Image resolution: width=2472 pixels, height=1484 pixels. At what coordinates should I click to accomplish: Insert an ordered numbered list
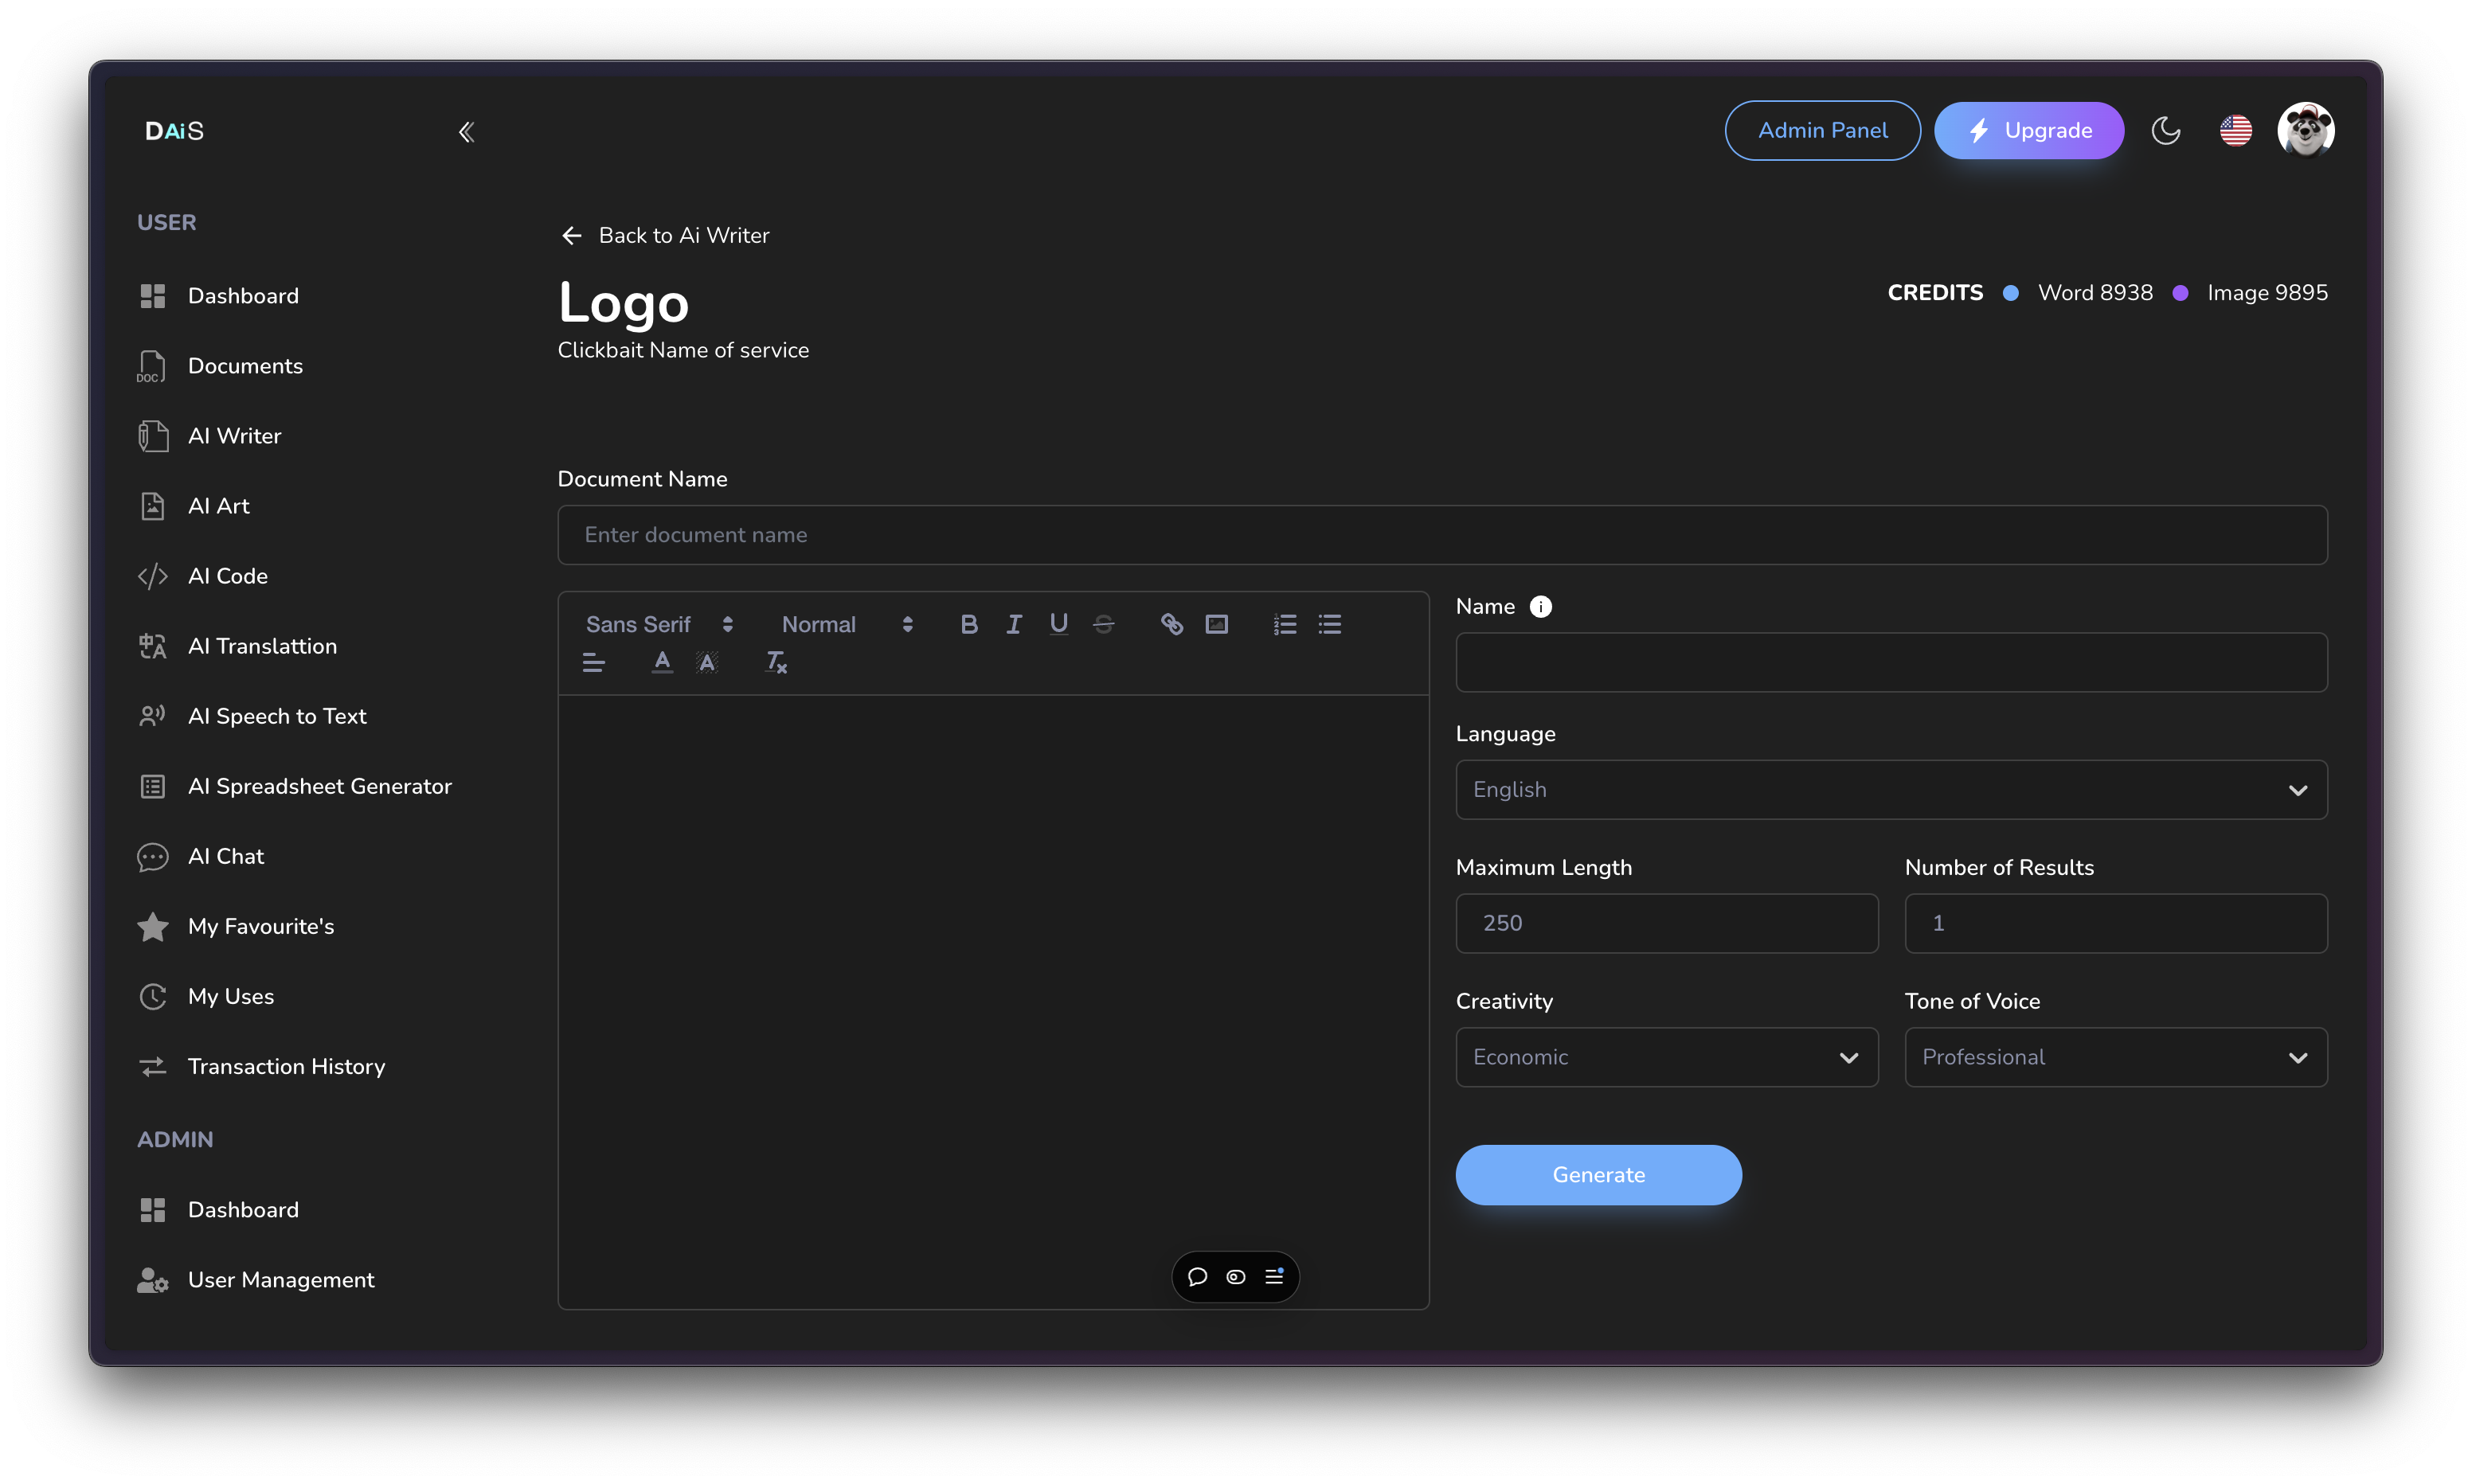[x=1285, y=624]
